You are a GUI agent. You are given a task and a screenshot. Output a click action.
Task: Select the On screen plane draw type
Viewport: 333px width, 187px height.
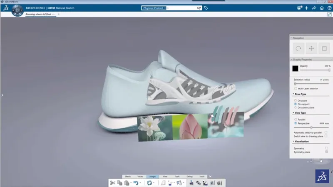(296, 107)
